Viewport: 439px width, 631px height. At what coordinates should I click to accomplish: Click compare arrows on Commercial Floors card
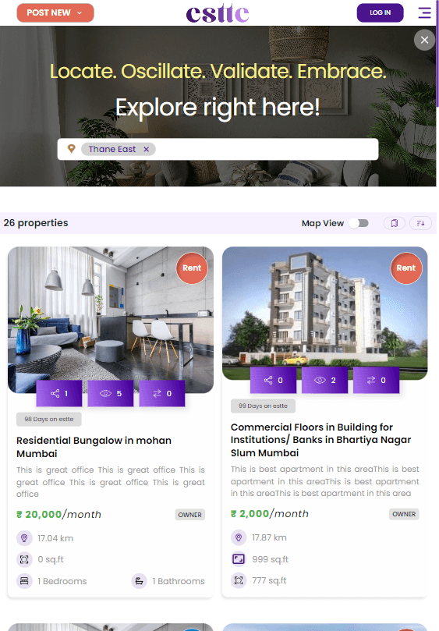point(376,380)
